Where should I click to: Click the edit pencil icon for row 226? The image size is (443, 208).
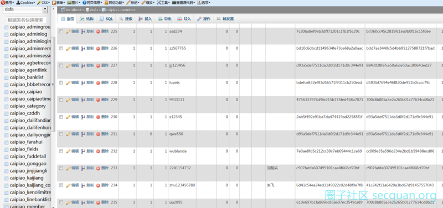coord(68,49)
